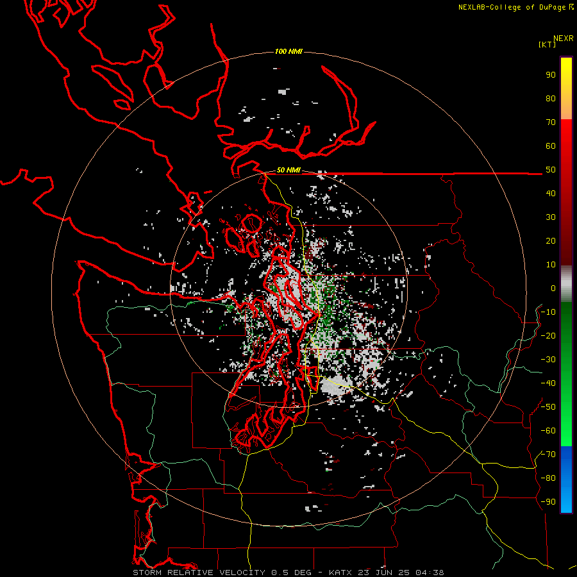The image size is (577, 577).
Task: Click the 23 JUN 25 date in the caption
Action: coord(384,573)
